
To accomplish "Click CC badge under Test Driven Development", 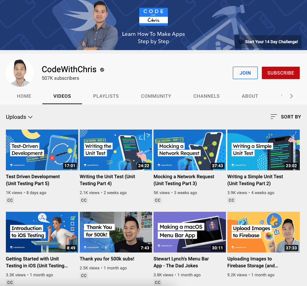I will (x=10, y=200).
